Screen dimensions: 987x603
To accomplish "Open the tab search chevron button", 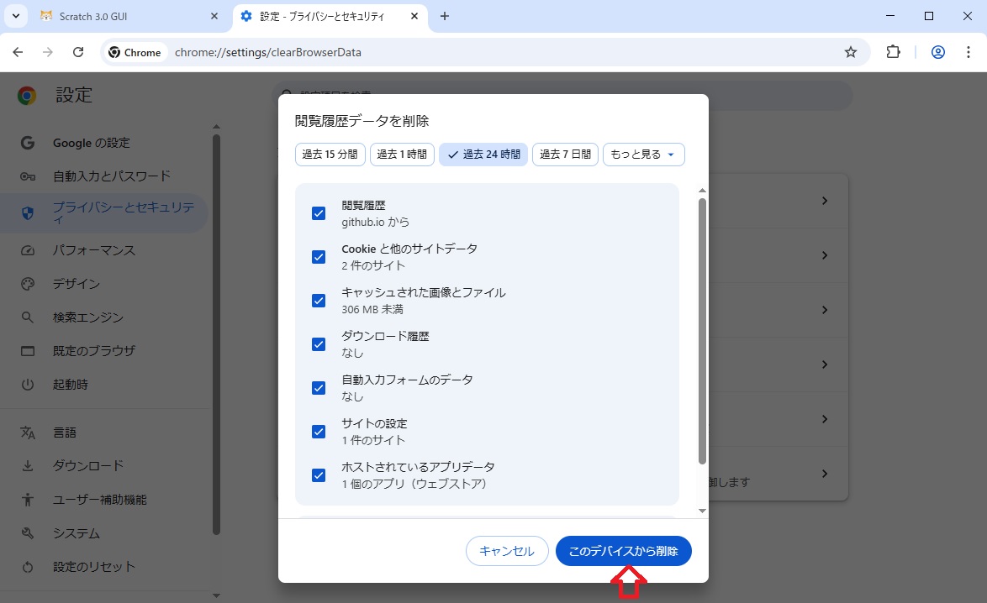I will tap(15, 16).
